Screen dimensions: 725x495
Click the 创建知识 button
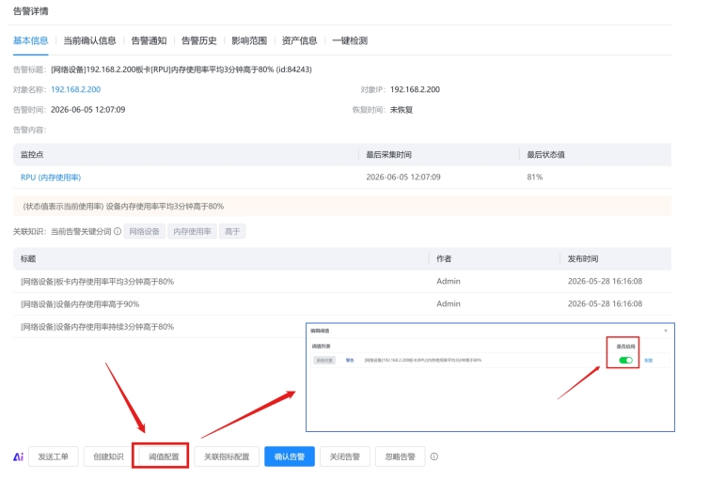point(108,456)
